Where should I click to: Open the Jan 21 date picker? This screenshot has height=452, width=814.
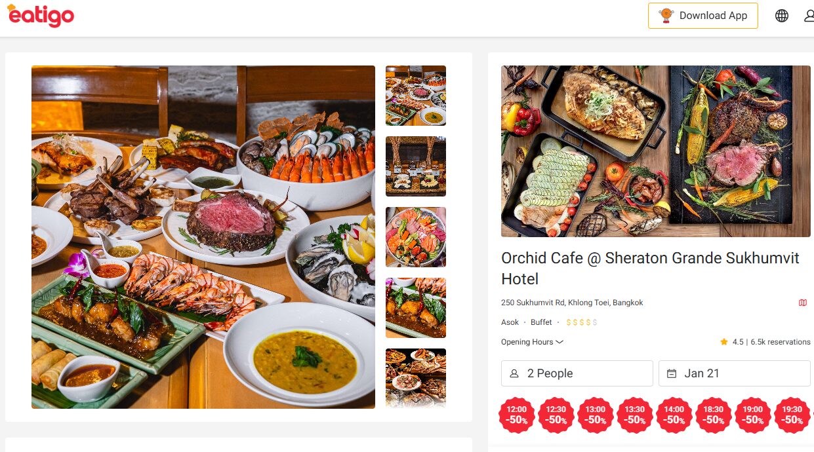click(735, 373)
